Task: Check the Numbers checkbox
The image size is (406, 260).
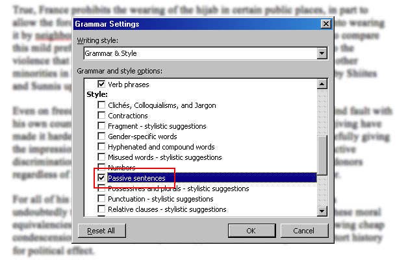Action: pos(101,168)
